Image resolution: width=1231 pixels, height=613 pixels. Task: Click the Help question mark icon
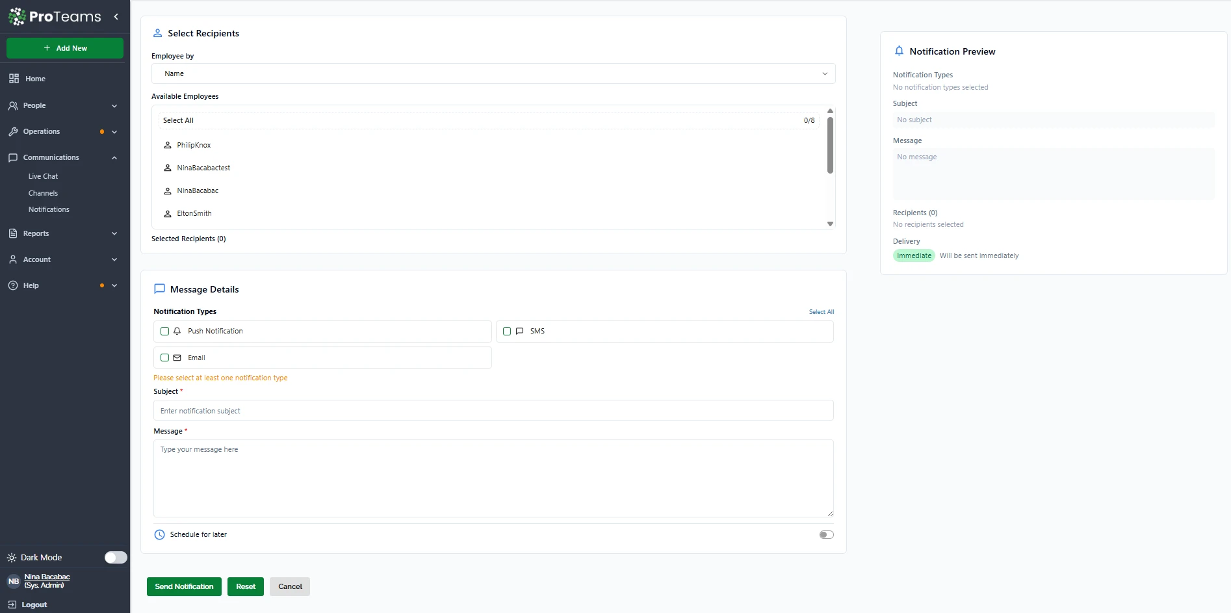point(13,285)
